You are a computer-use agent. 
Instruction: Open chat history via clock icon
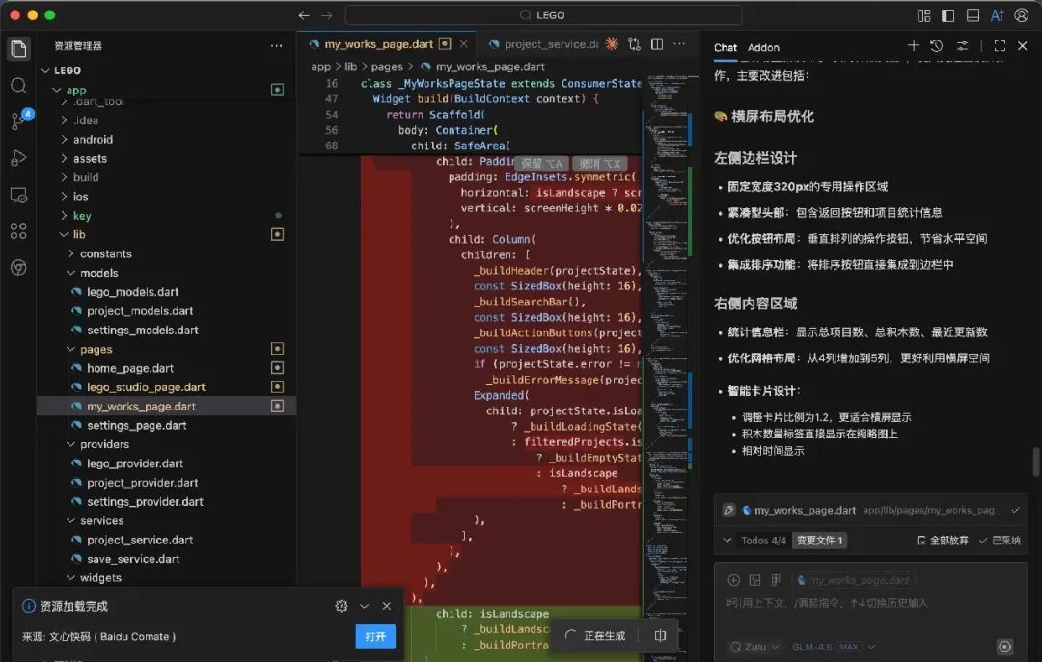pos(936,47)
